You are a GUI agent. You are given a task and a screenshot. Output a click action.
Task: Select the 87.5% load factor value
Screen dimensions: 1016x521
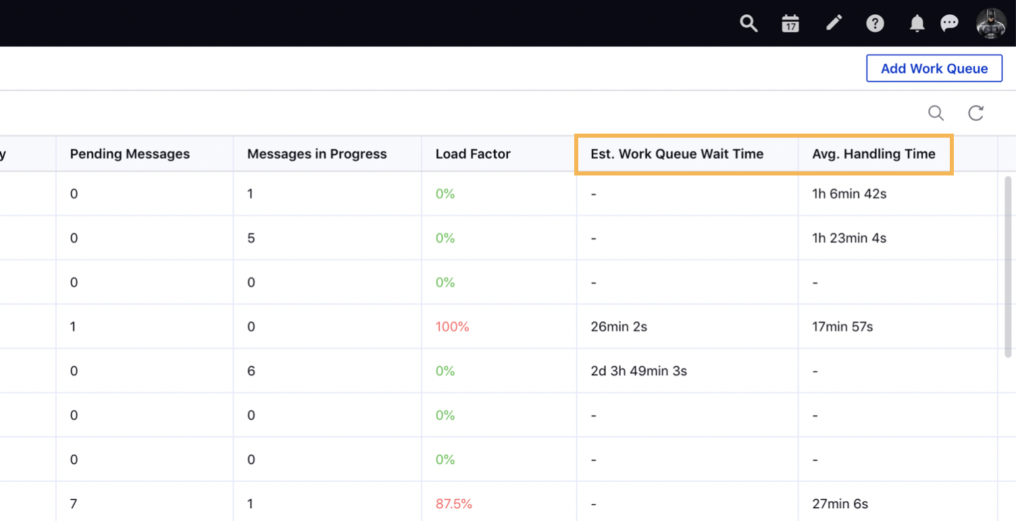point(453,503)
